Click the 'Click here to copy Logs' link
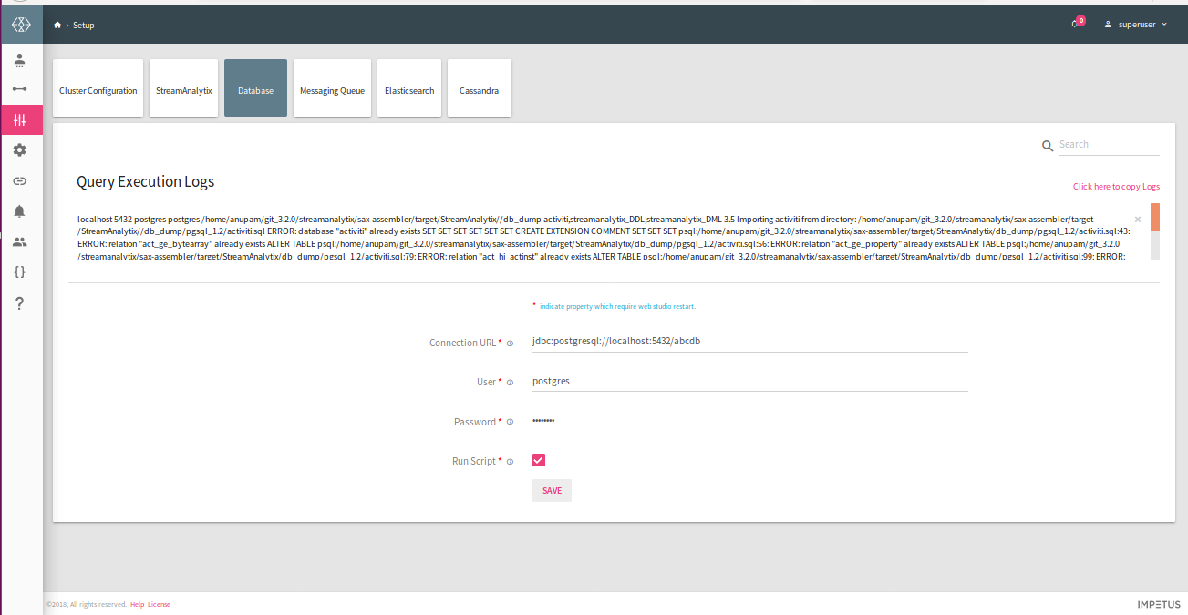 pyautogui.click(x=1116, y=187)
